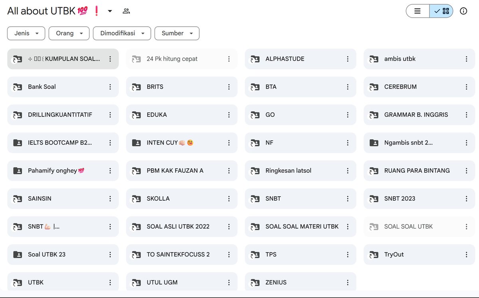Open the SOAL ASLI UTBK 2022 folder
The image size is (479, 298).
(x=182, y=227)
